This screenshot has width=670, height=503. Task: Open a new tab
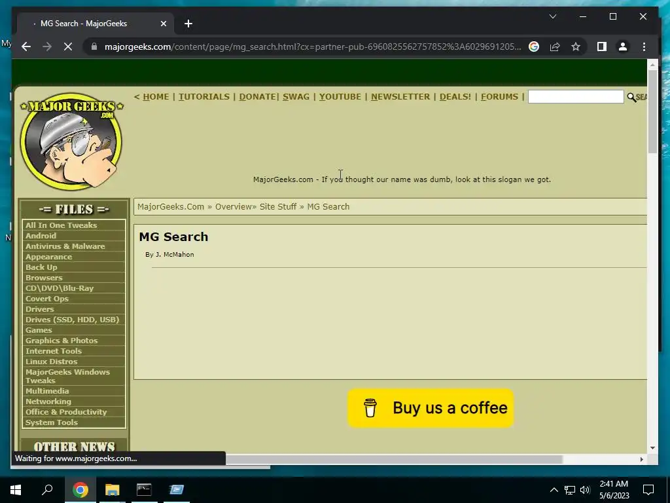click(188, 24)
